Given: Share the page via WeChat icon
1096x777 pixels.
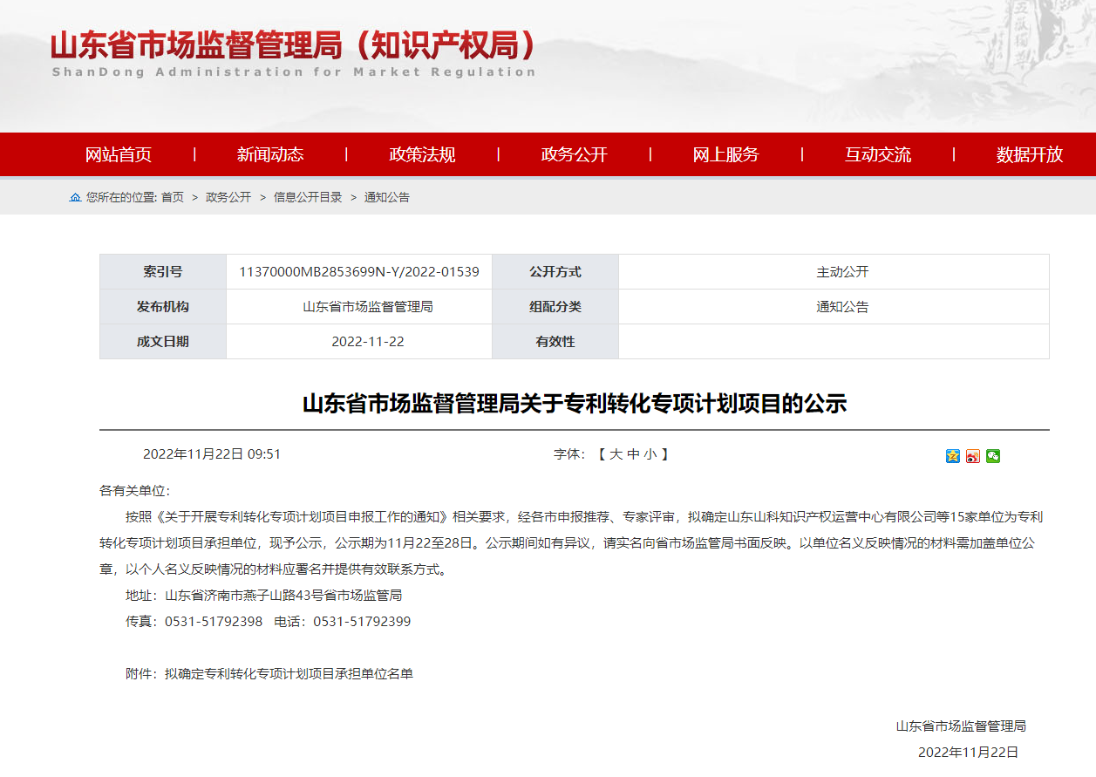Looking at the screenshot, I should (993, 456).
